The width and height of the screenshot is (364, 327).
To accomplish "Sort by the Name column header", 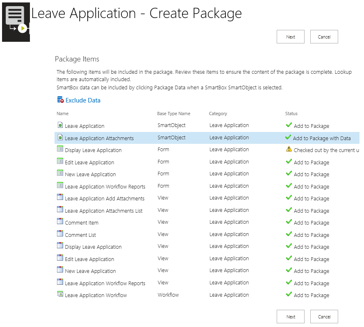I will [x=62, y=114].
